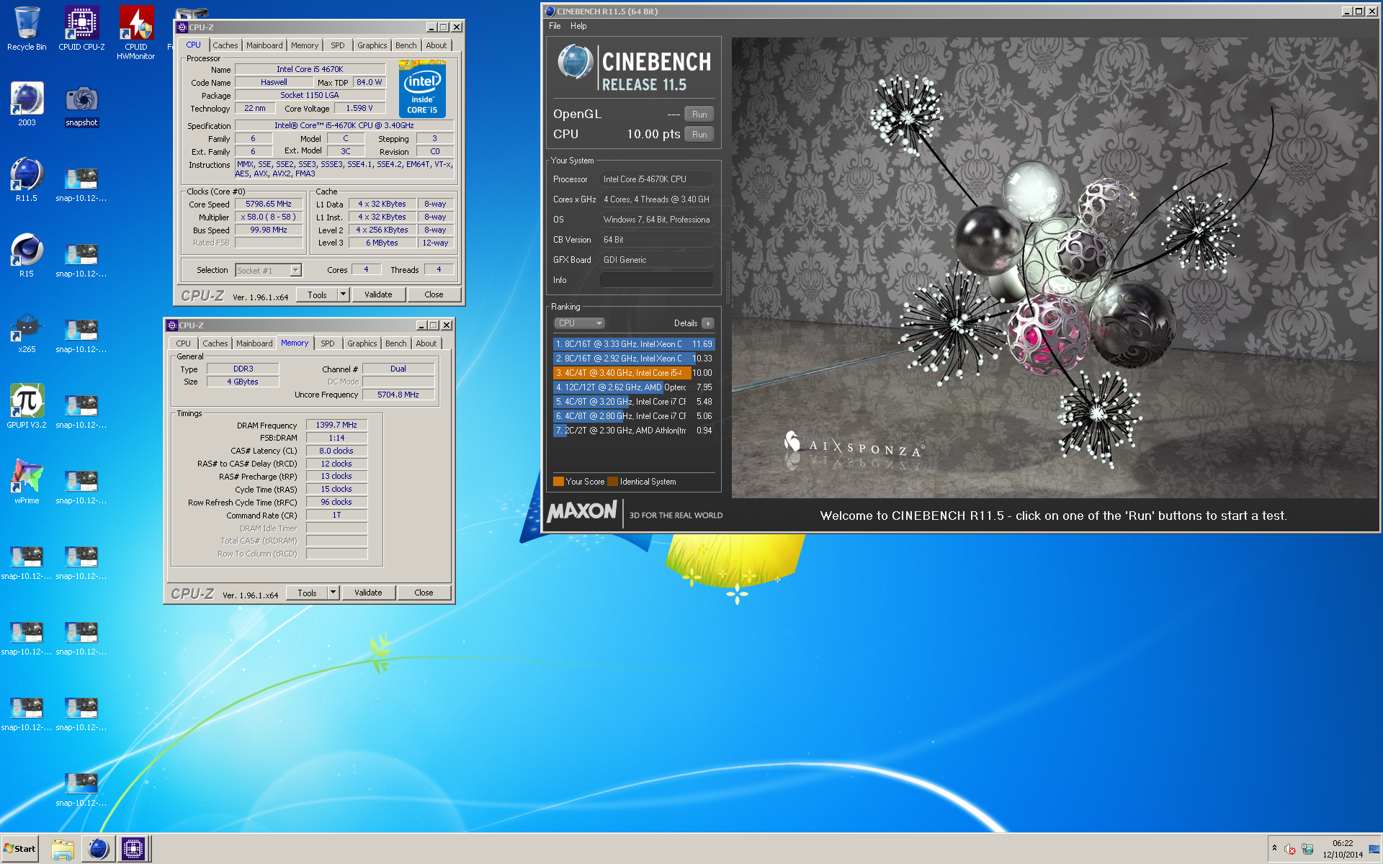Click Close button in lower CPU-Z window
Image resolution: width=1383 pixels, height=864 pixels.
pos(424,593)
